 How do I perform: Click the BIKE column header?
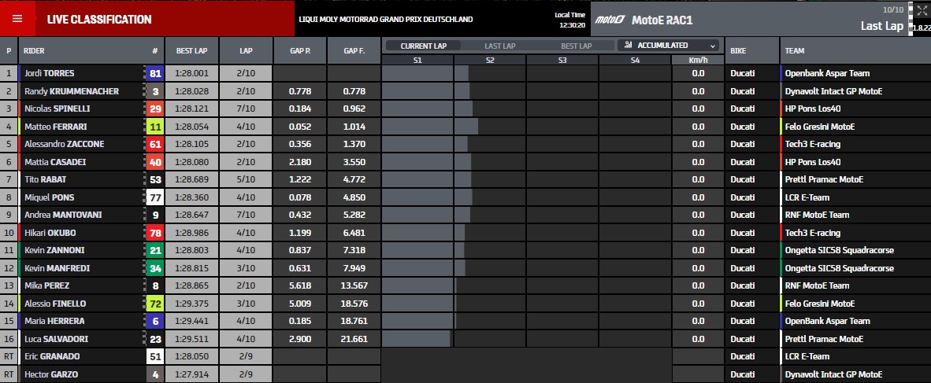click(x=738, y=51)
